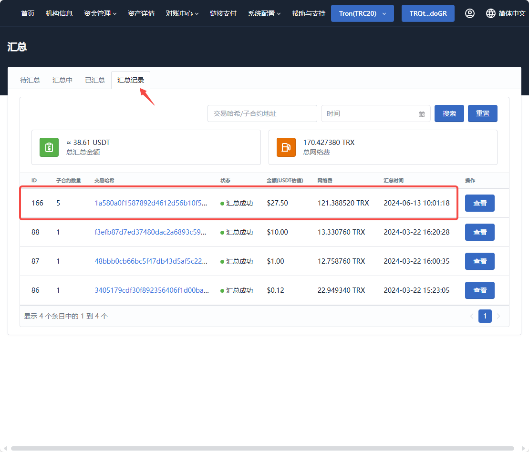
Task: Switch to the 已汇总 tab
Action: (95, 80)
